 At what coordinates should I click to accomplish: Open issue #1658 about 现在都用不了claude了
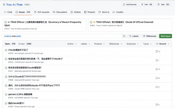click(35, 59)
